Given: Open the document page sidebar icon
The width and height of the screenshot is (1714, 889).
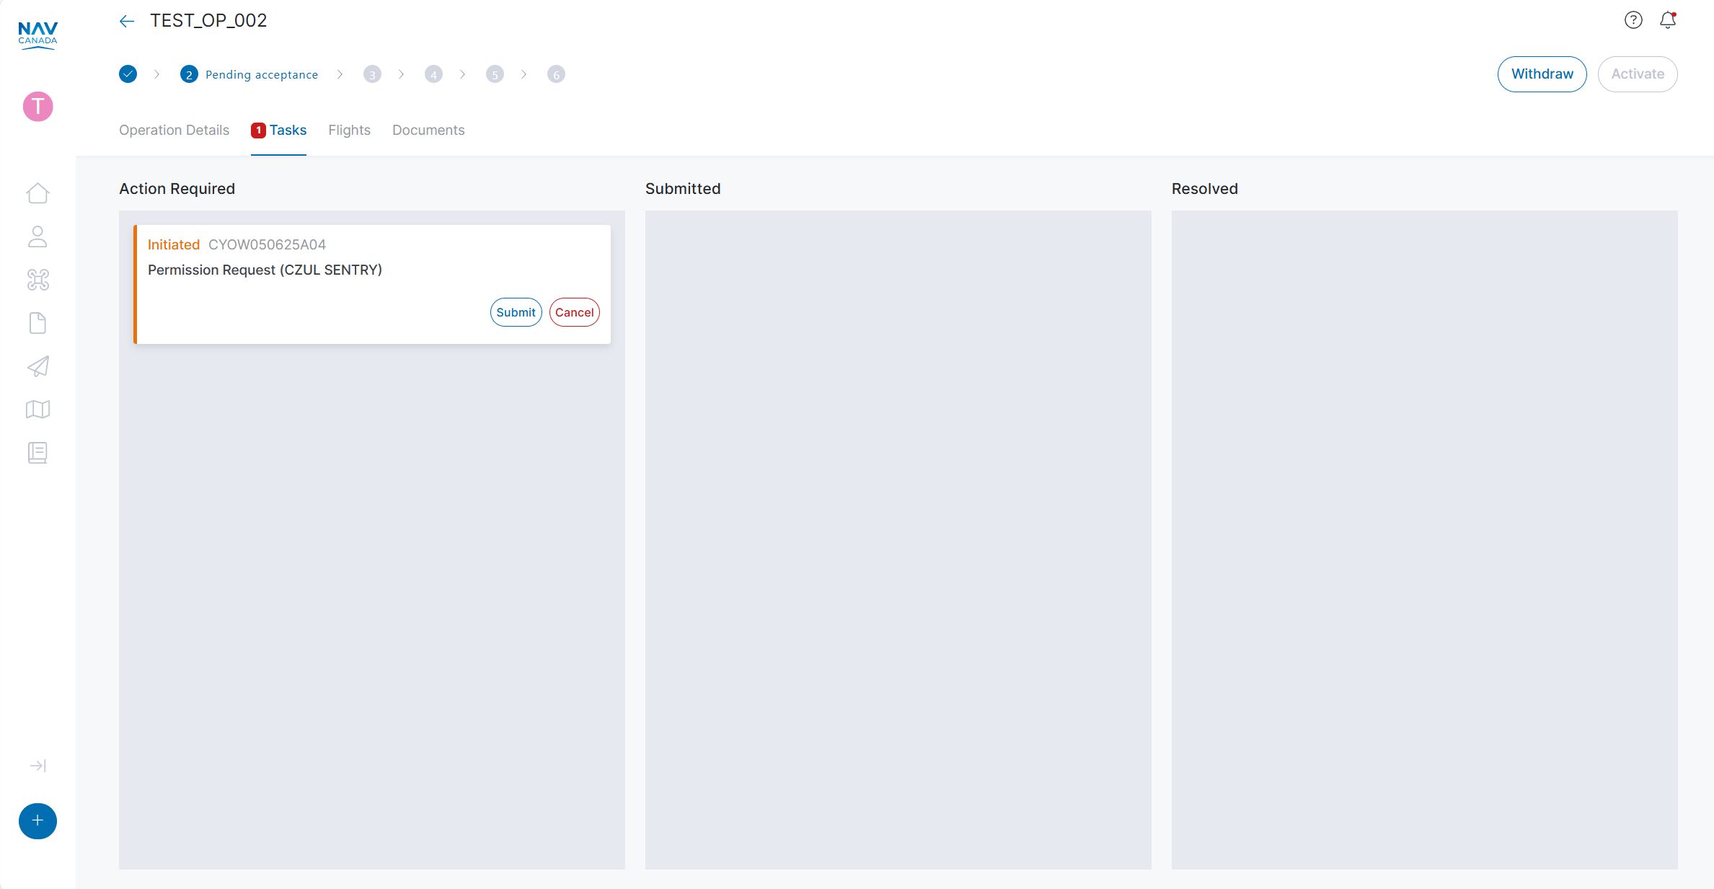Looking at the screenshot, I should (37, 323).
